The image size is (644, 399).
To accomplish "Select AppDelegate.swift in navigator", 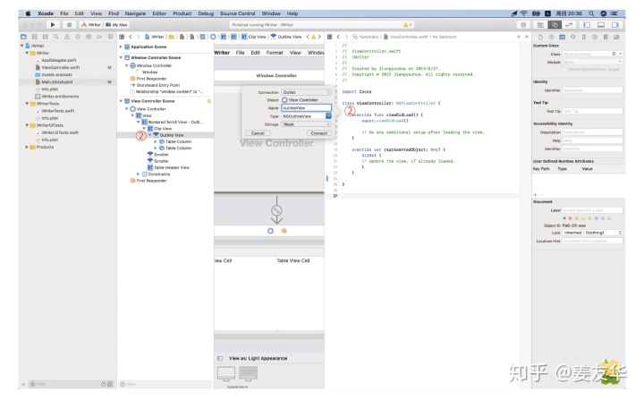I will click(x=59, y=60).
